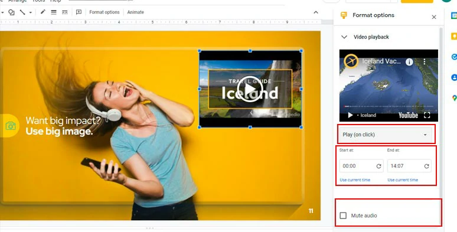457x232 pixels.
Task: Hide the toolbar with the up chevron
Action: (x=316, y=12)
